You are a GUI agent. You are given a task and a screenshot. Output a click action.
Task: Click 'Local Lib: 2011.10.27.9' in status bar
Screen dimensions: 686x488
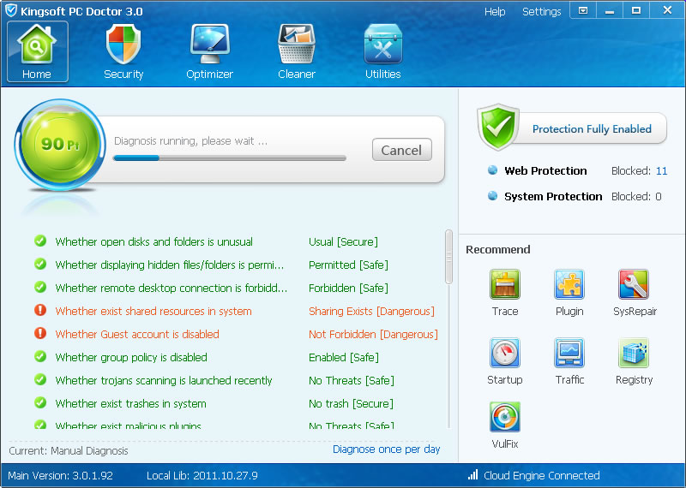point(202,475)
